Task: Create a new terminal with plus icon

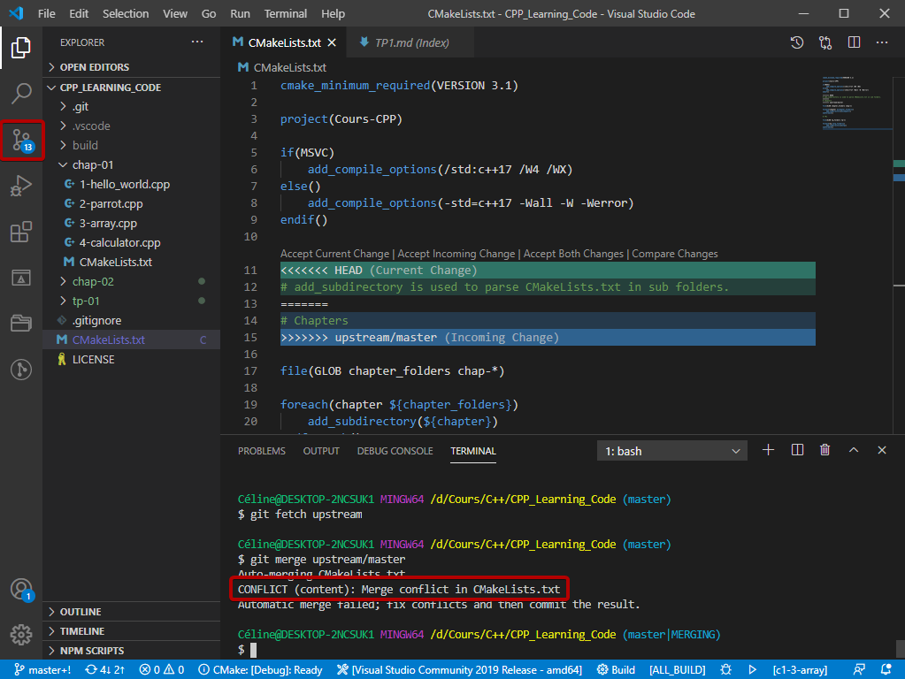Action: (768, 450)
